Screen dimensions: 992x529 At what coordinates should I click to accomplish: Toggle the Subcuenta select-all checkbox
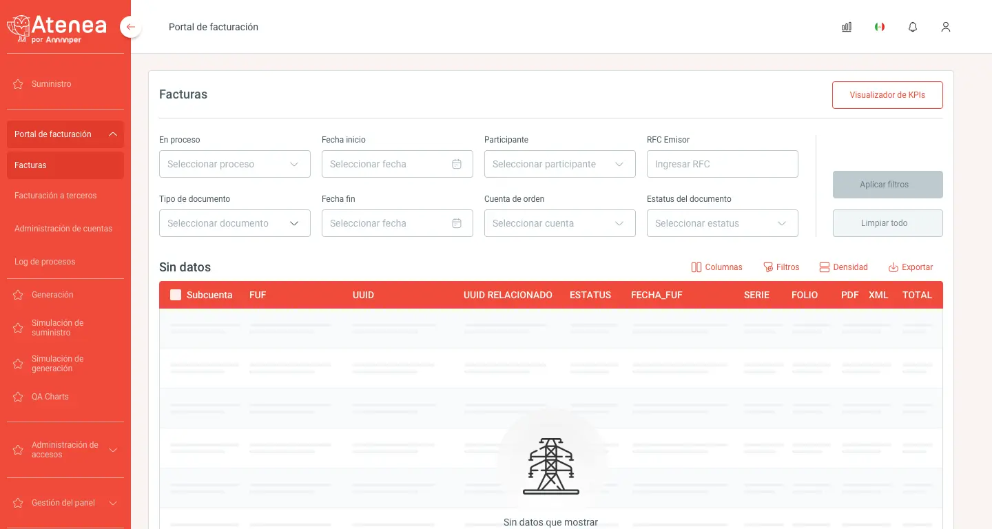pyautogui.click(x=176, y=295)
